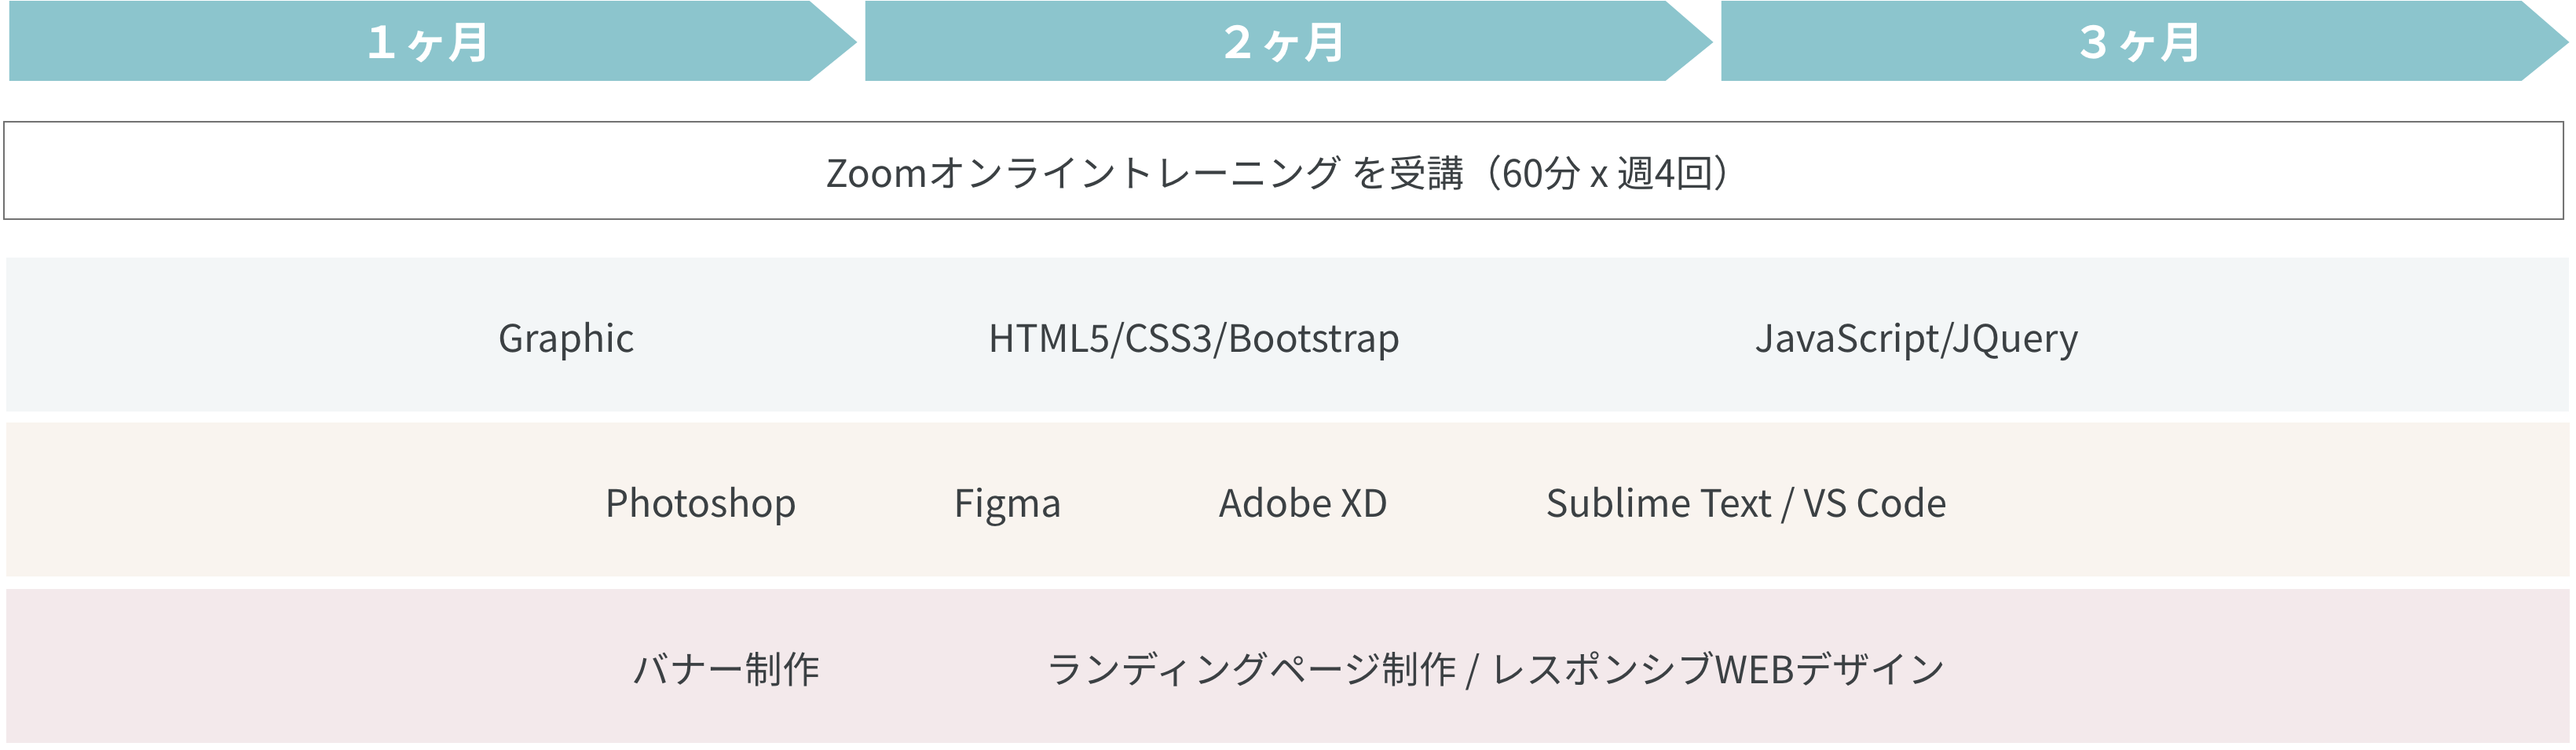Screen dimensions: 2576x750
Task: Select the Sublime Text label
Action: [x=1658, y=503]
